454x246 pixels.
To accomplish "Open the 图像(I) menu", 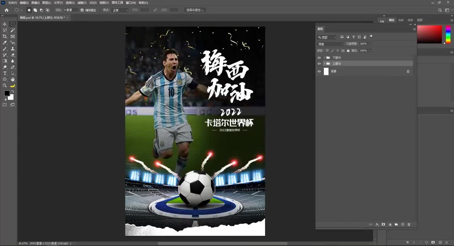I will point(35,2).
